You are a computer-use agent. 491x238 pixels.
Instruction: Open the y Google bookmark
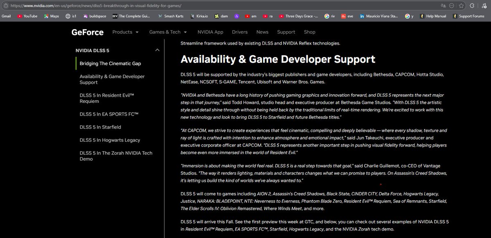[409, 16]
